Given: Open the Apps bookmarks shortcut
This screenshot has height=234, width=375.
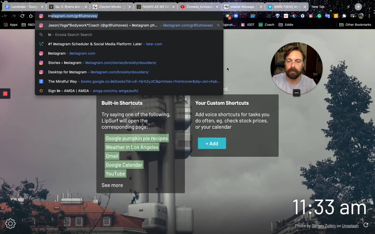Looking at the screenshot, I should pos(11,25).
